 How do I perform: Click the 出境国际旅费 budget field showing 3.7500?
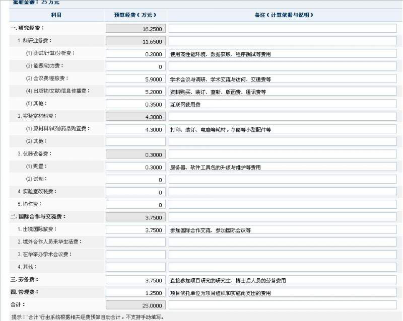[136, 230]
